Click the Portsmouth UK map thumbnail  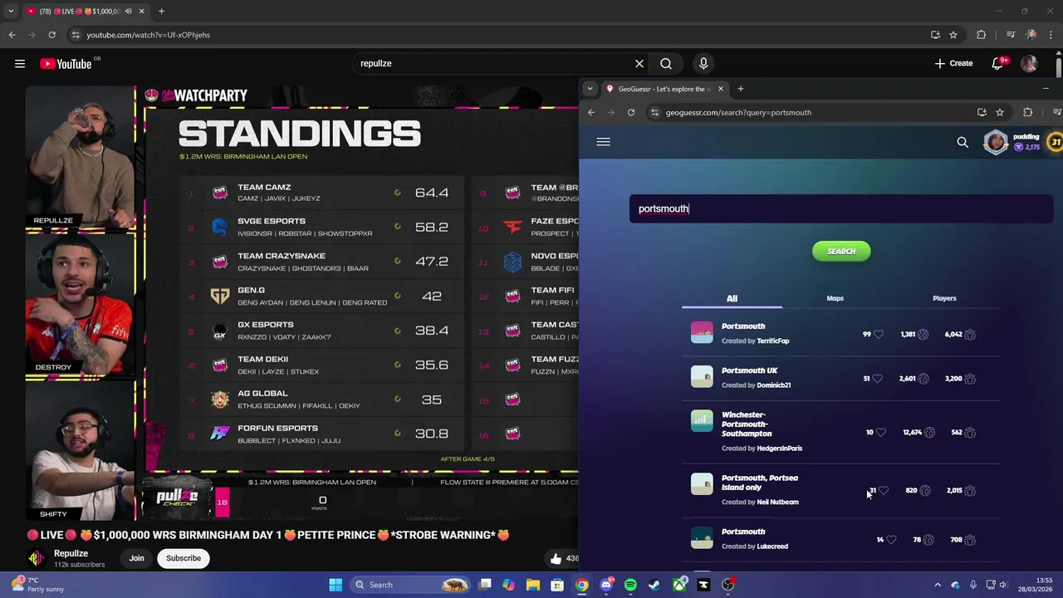tap(702, 377)
